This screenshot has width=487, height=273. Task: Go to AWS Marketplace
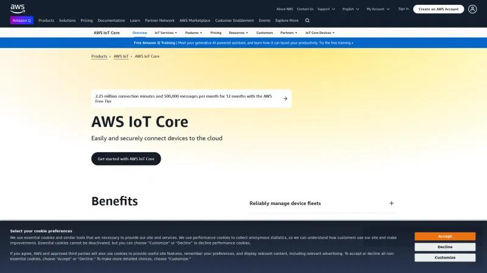click(x=195, y=21)
